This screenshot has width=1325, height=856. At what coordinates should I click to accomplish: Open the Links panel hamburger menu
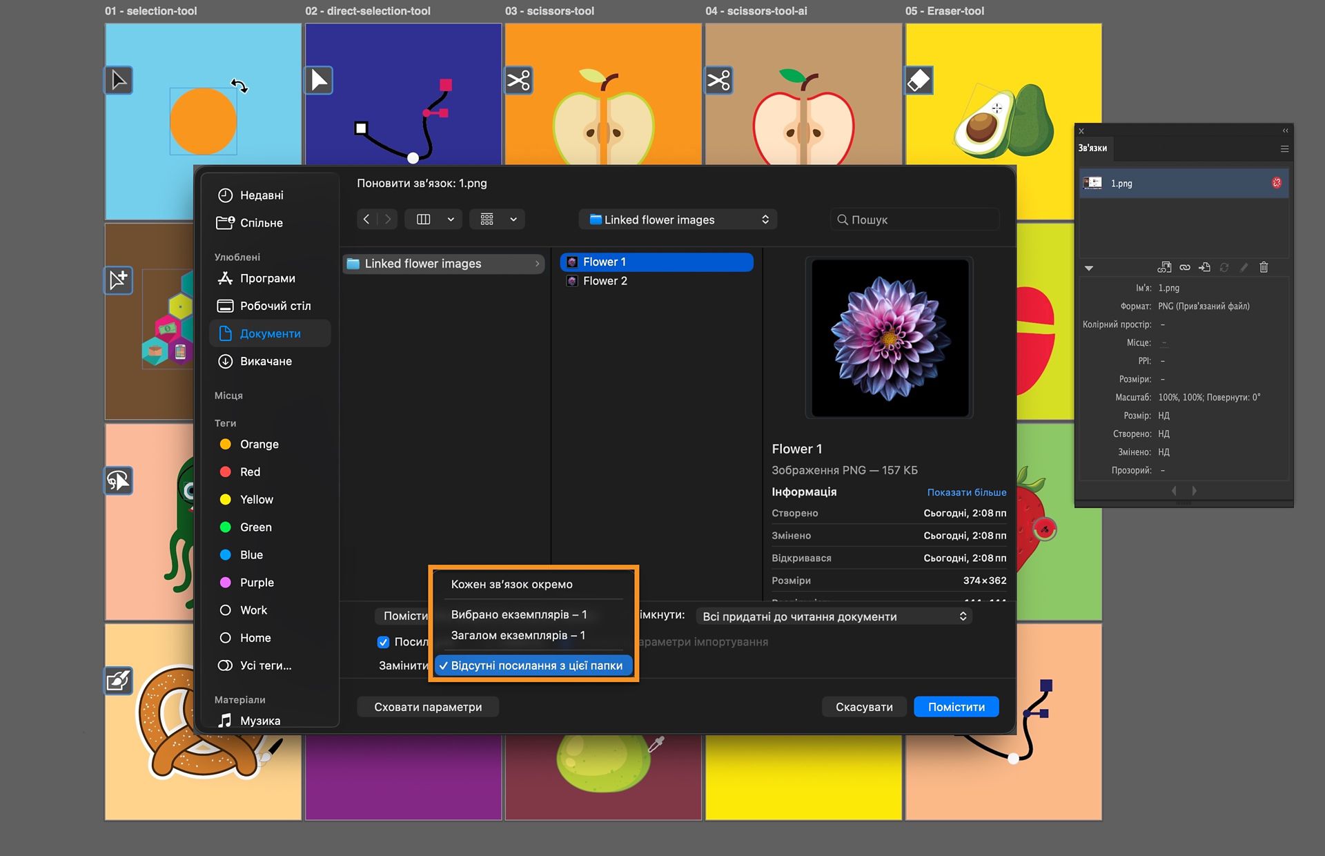(x=1284, y=148)
